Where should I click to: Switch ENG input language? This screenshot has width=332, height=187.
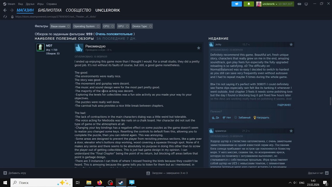(302, 183)
